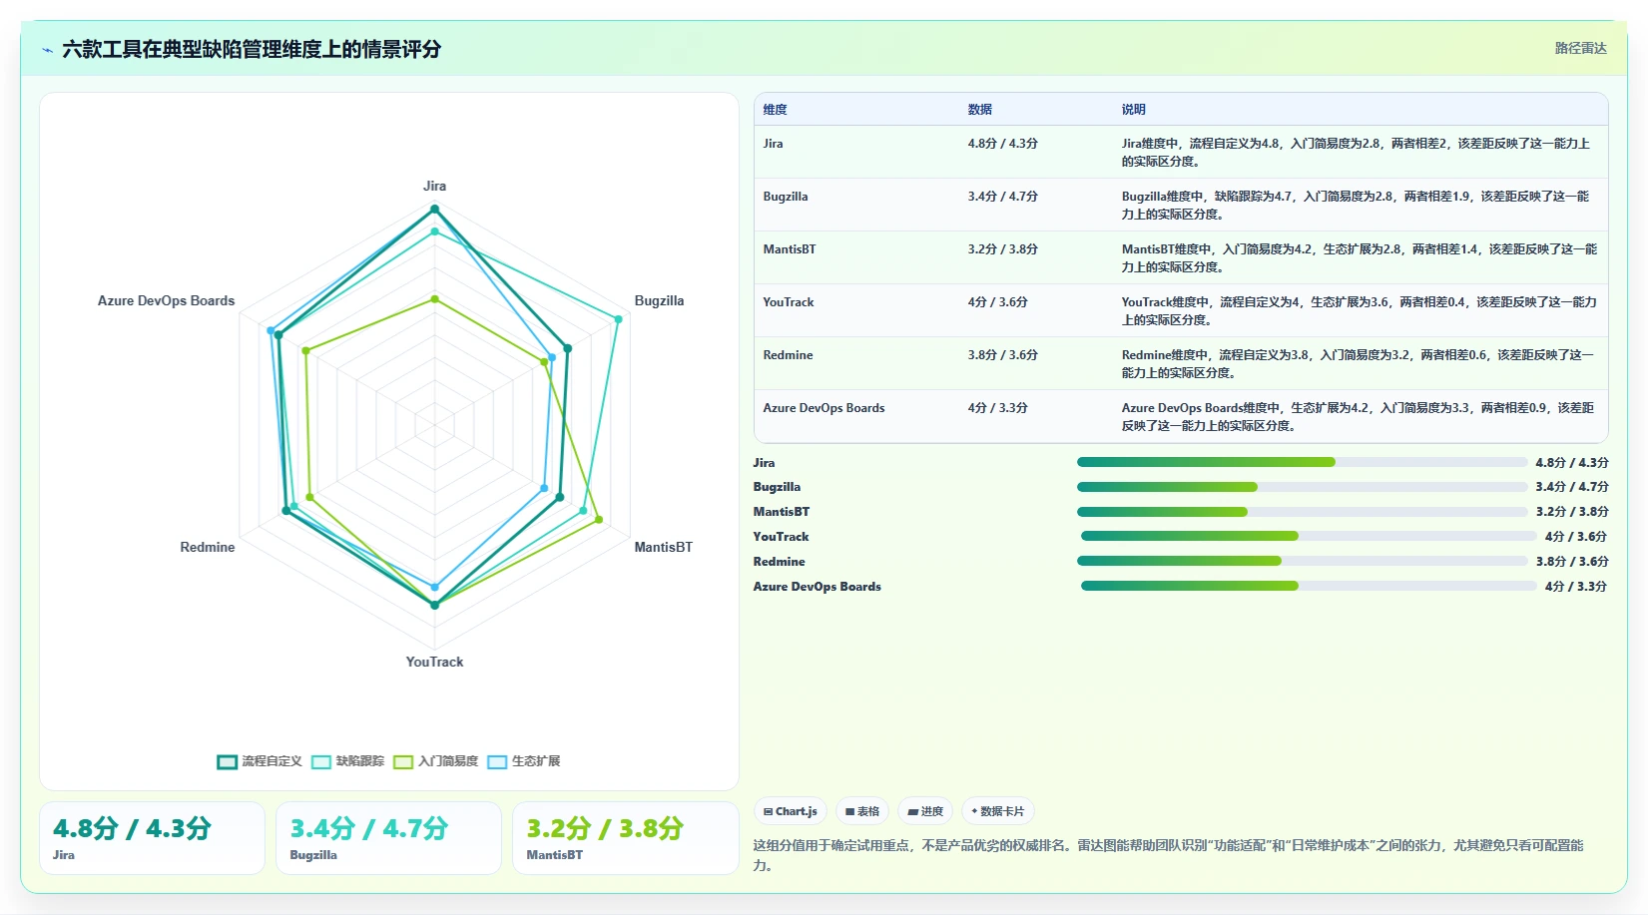Image resolution: width=1648 pixels, height=915 pixels.
Task: Click the table value 4分 / 3.3分
Action: [x=997, y=408]
